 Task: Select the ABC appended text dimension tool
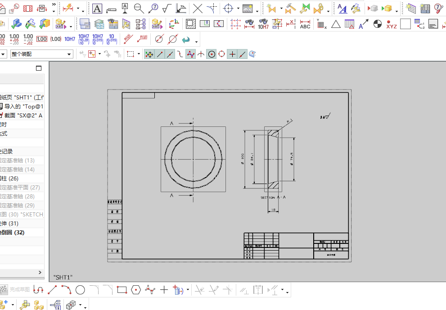(305, 24)
